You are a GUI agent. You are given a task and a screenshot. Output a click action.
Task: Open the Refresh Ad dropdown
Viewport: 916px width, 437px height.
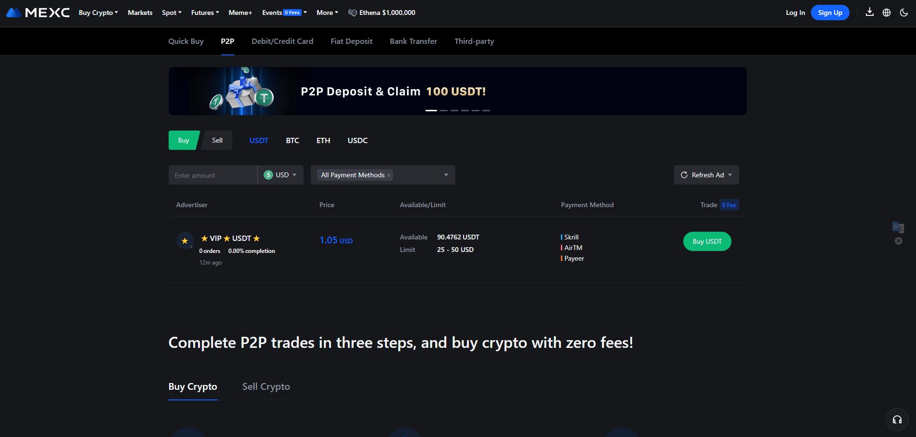[x=706, y=175]
